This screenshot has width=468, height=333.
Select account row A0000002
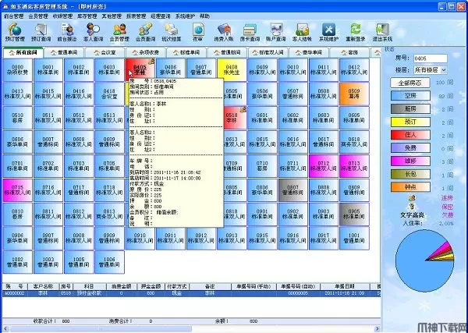coord(191,293)
